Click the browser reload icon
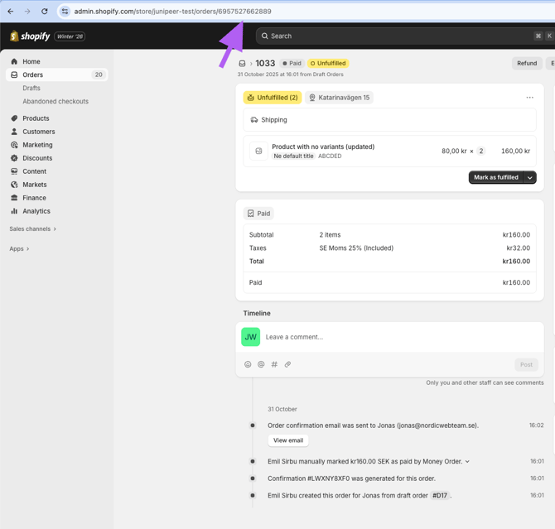Viewport: 555px width, 529px height. point(45,12)
